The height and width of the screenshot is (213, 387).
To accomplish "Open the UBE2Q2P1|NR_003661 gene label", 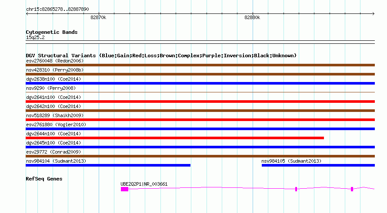I will click(144, 184).
